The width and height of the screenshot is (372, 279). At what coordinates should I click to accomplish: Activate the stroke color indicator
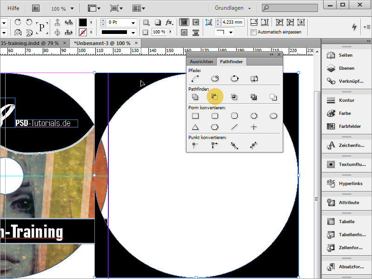(82, 32)
